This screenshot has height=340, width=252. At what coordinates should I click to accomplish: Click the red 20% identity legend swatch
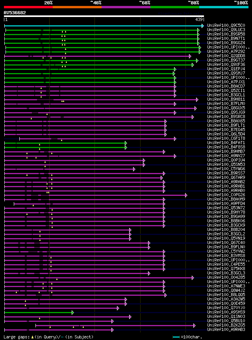click(x=28, y=7)
